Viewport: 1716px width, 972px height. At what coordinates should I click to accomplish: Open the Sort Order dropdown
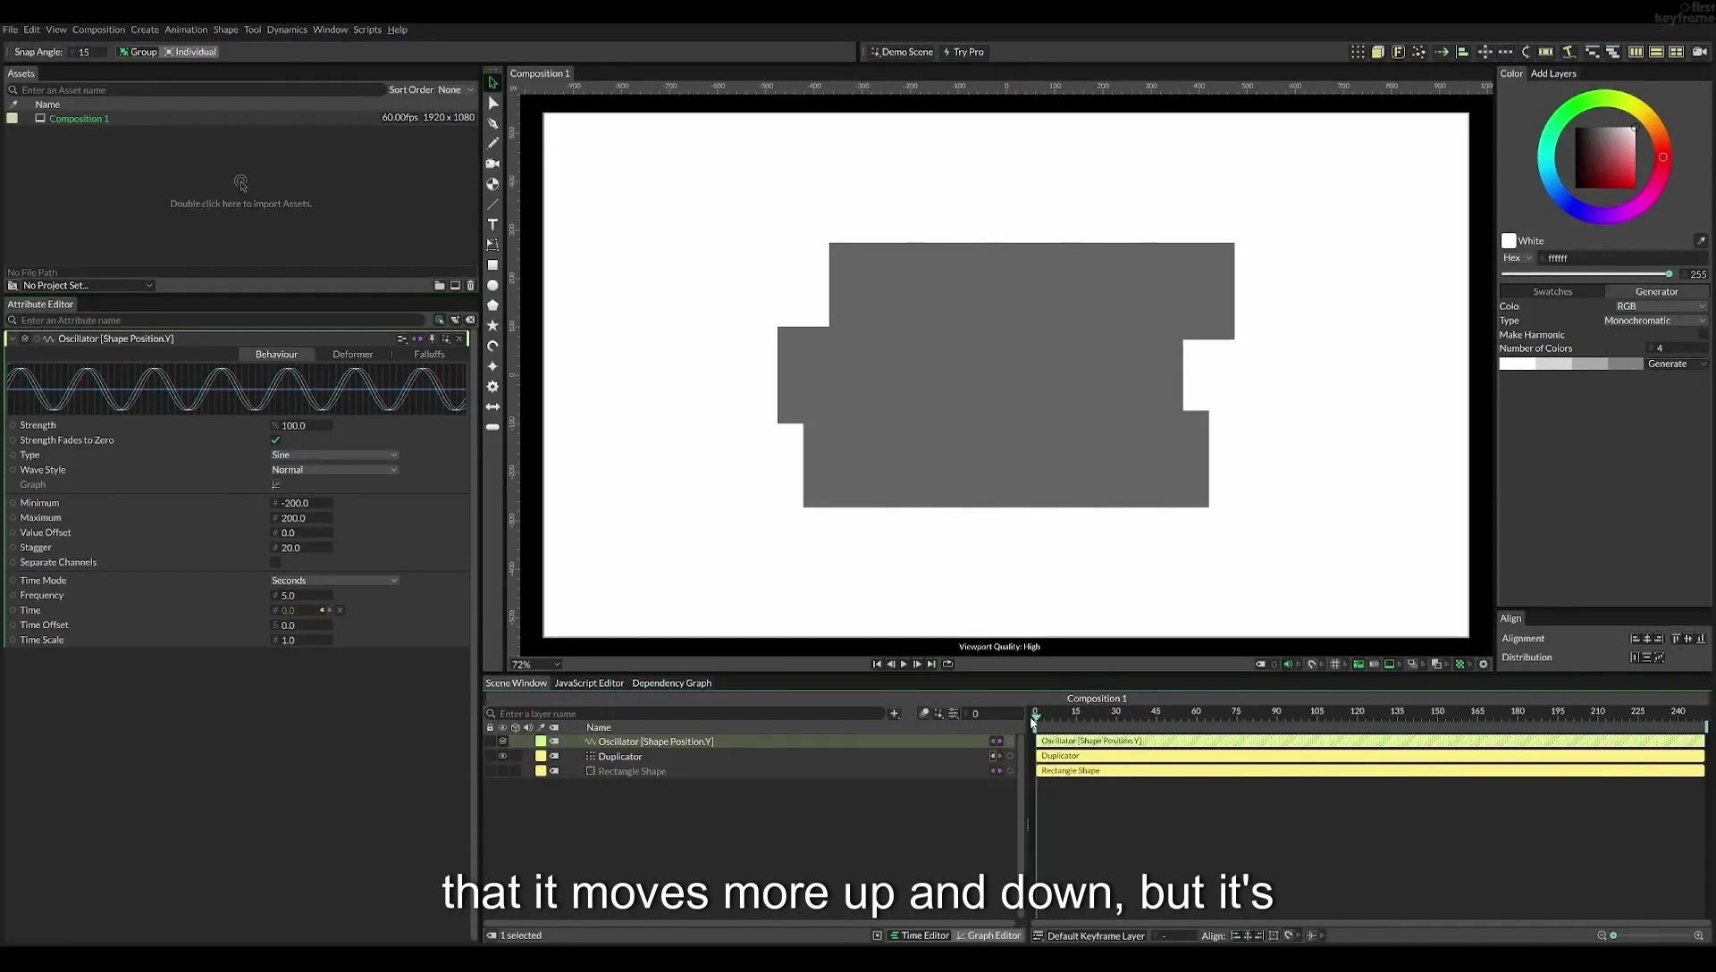[x=455, y=90]
